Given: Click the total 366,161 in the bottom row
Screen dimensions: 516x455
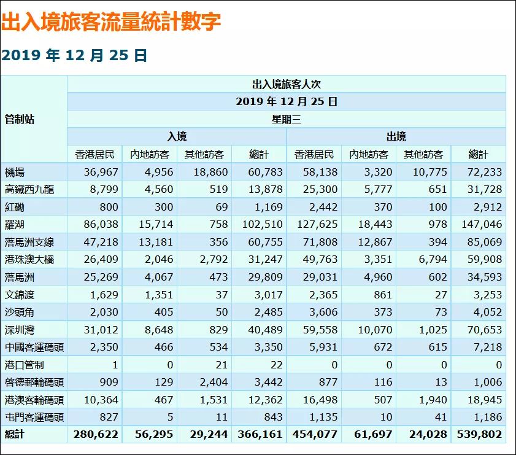Looking at the screenshot, I should (260, 435).
